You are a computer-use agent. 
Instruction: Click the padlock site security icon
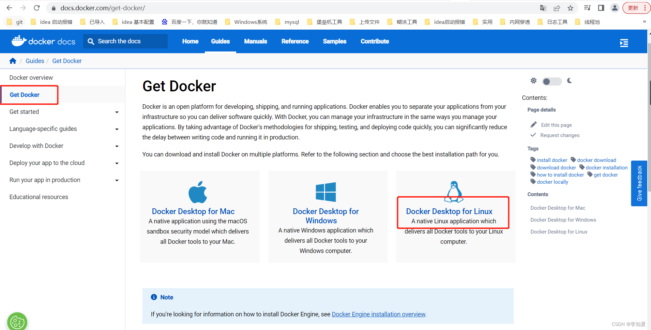click(x=54, y=8)
